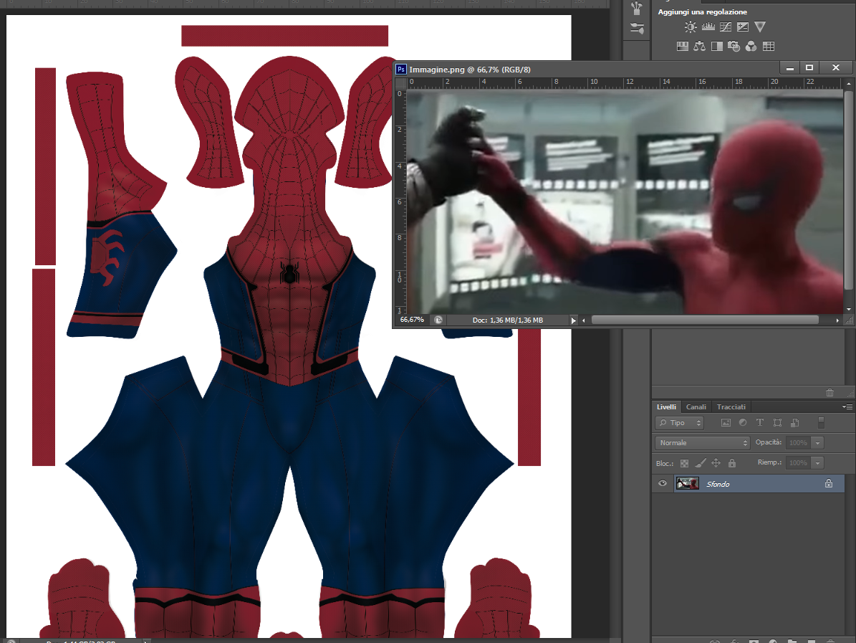856x643 pixels.
Task: Open the Riemp. fill dropdown arrow
Action: click(x=818, y=463)
